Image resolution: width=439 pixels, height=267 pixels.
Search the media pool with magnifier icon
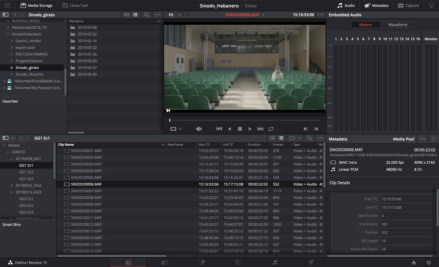pyautogui.click(x=309, y=138)
